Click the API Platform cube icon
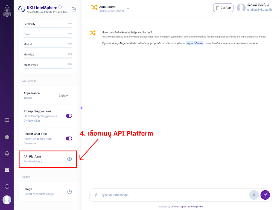 coord(70,159)
